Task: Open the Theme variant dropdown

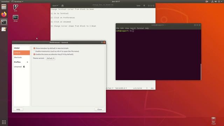Action: 50,58
